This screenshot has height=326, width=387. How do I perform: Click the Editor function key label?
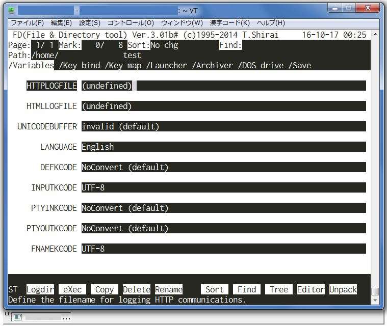pyautogui.click(x=311, y=289)
